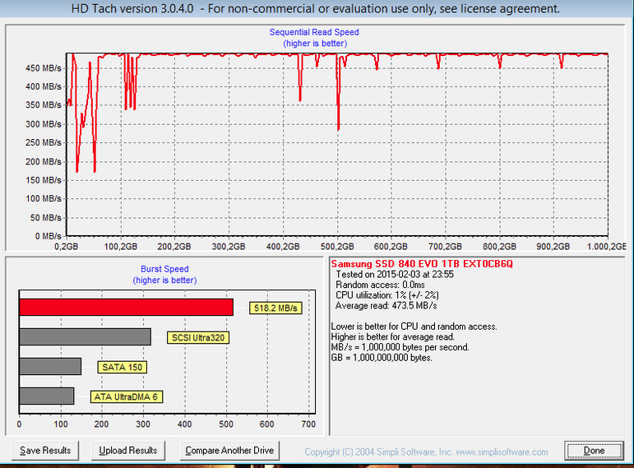Click the 700 burst axis label

(308, 424)
